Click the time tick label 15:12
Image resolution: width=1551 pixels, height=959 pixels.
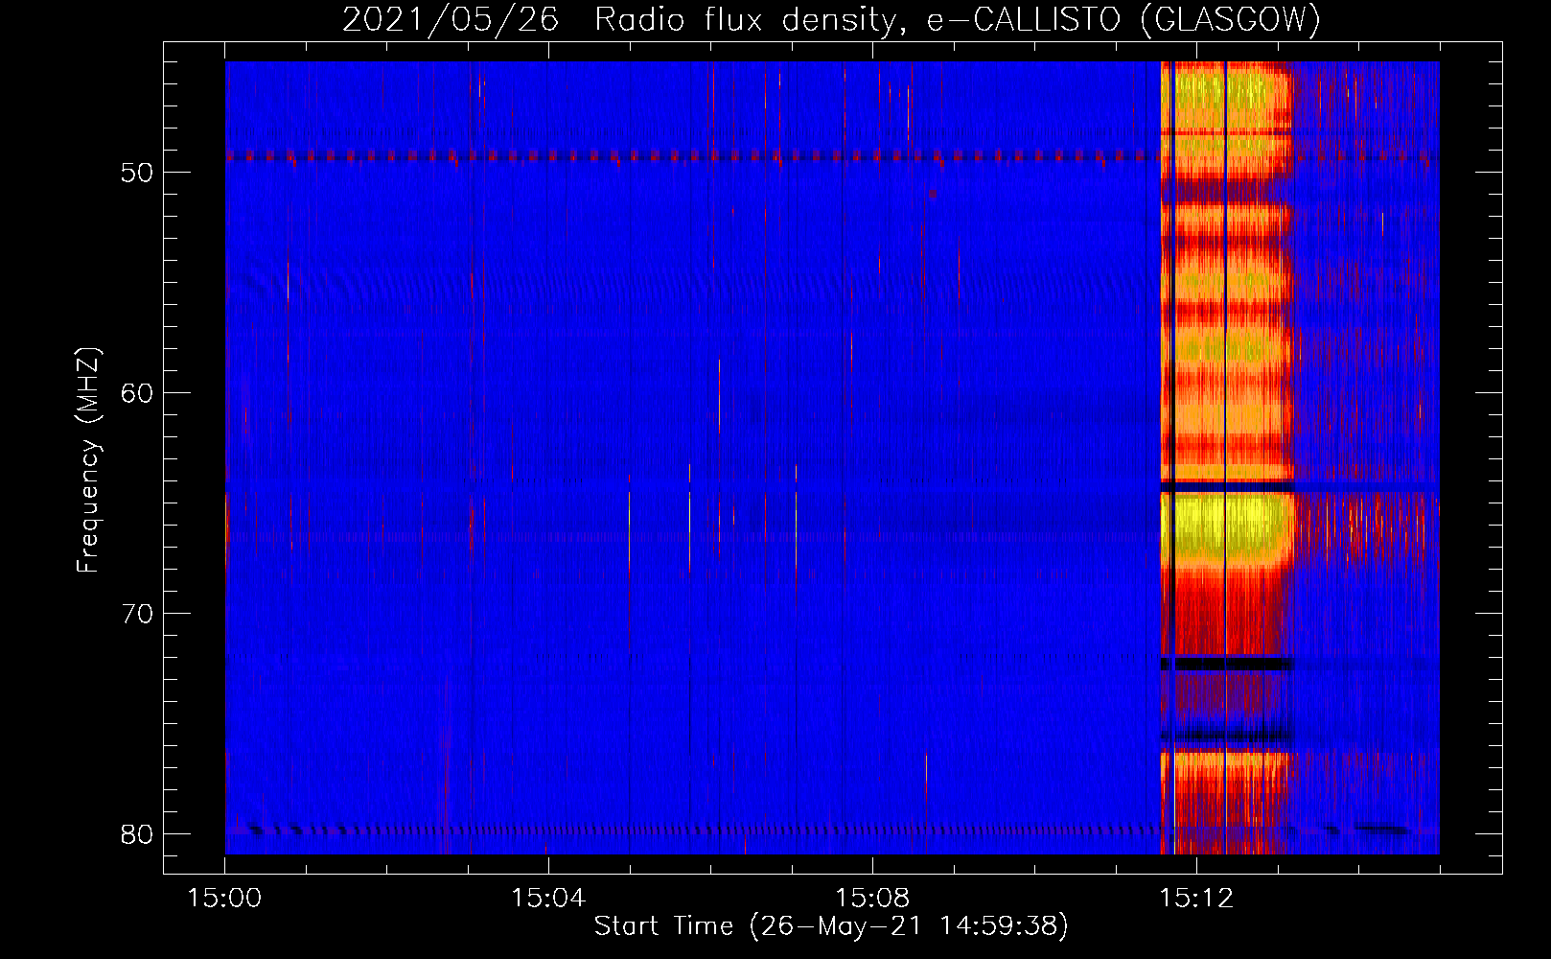pos(1195,899)
